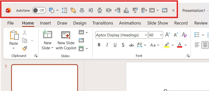Expand the Character Spacing dropdown arrow
Image resolution: width=209 pixels, height=91 pixels.
(x=145, y=45)
